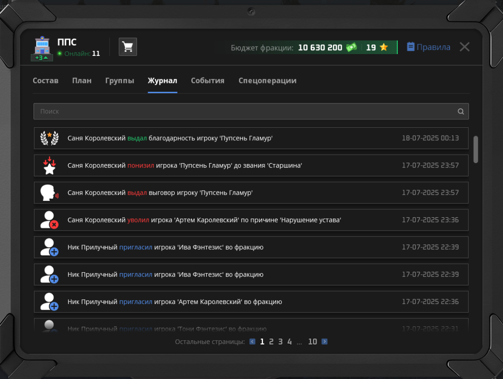Go to journal page 2
Image resolution: width=503 pixels, height=379 pixels.
pos(272,341)
